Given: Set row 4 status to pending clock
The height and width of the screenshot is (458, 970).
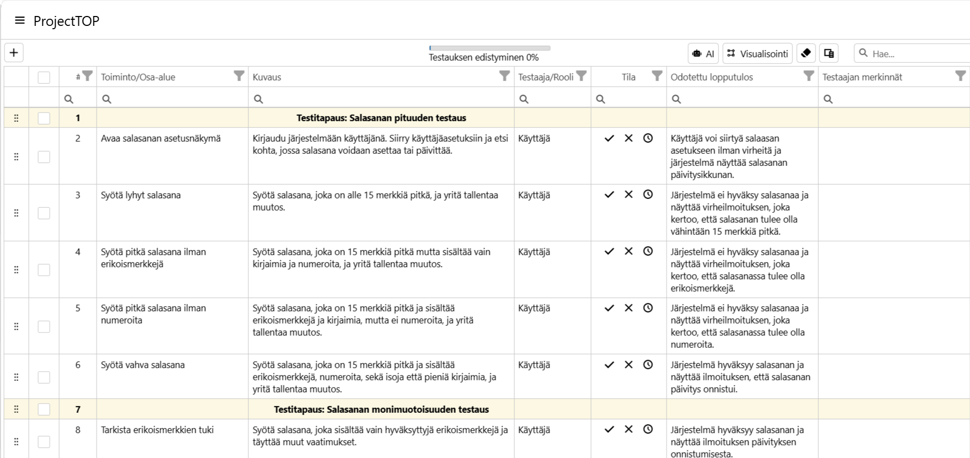Looking at the screenshot, I should [x=648, y=251].
